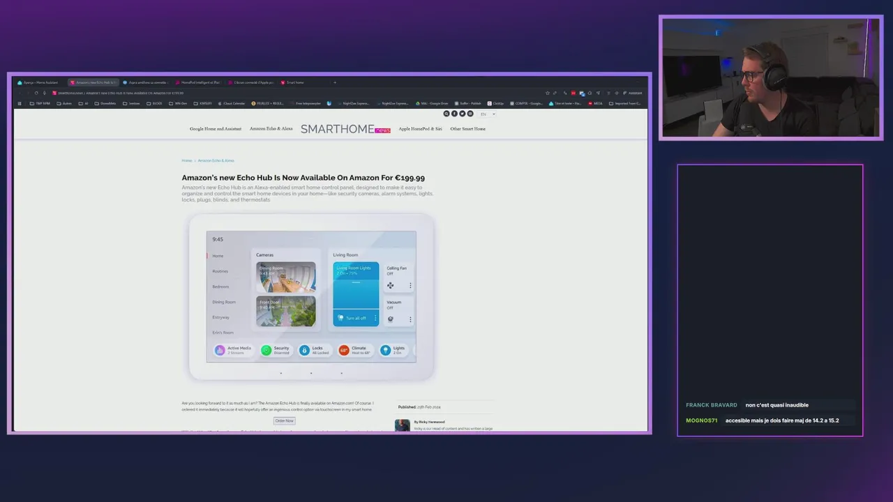Expand the Jeedom bookmark folder
The height and width of the screenshot is (502, 893).
(130, 103)
